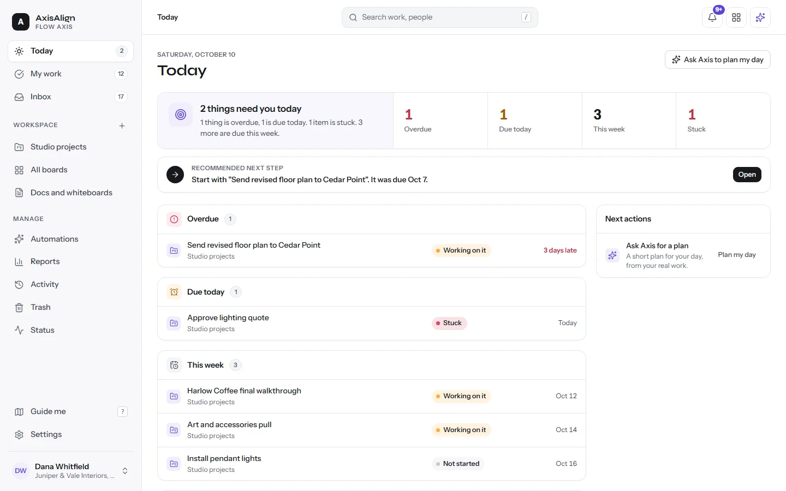Open the Working on it status for Harlow Coffee walkthrough
This screenshot has height=491, width=786.
click(x=461, y=396)
